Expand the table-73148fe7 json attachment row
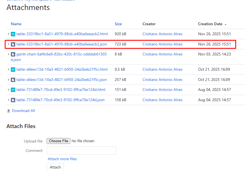The width and height of the screenshot is (245, 171). [9, 100]
